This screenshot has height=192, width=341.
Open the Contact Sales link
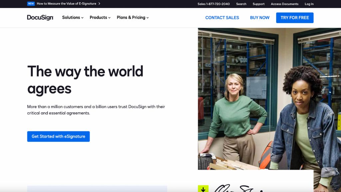pos(222,17)
